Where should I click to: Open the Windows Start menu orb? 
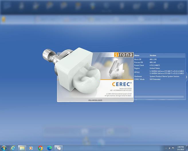4,148
